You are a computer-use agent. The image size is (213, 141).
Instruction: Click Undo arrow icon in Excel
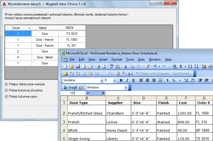tap(155, 66)
